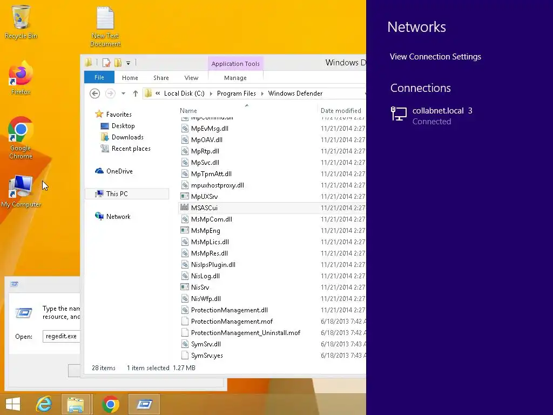Select the mpuxhostproxy.dll file
Image resolution: width=553 pixels, height=415 pixels.
point(217,185)
